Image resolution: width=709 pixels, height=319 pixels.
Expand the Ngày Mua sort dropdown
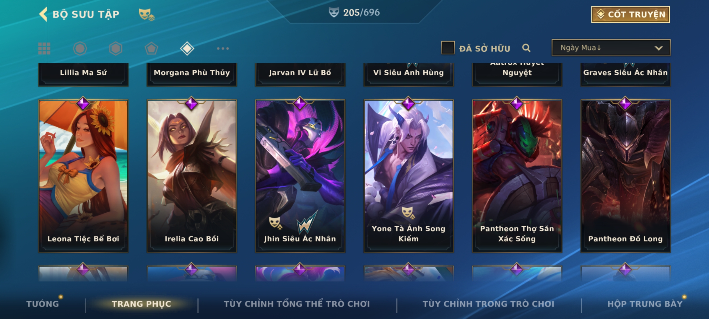coord(611,48)
